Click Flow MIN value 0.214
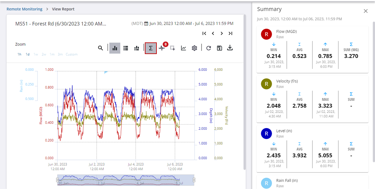Screen dimensions: 375x189 tap(274, 56)
